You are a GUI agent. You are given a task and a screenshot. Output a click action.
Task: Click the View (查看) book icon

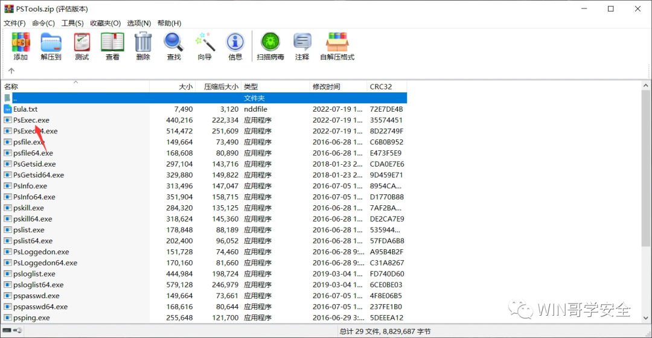coord(112,42)
